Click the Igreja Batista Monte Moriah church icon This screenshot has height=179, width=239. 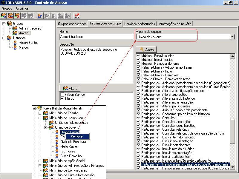[40, 108]
